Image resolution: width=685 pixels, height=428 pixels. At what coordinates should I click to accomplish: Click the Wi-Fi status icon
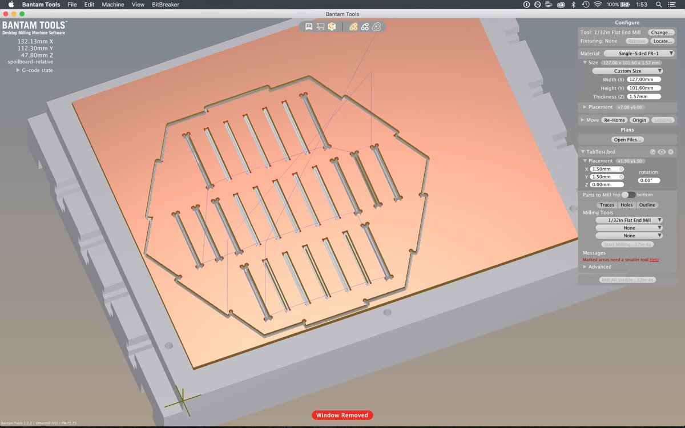coord(598,5)
